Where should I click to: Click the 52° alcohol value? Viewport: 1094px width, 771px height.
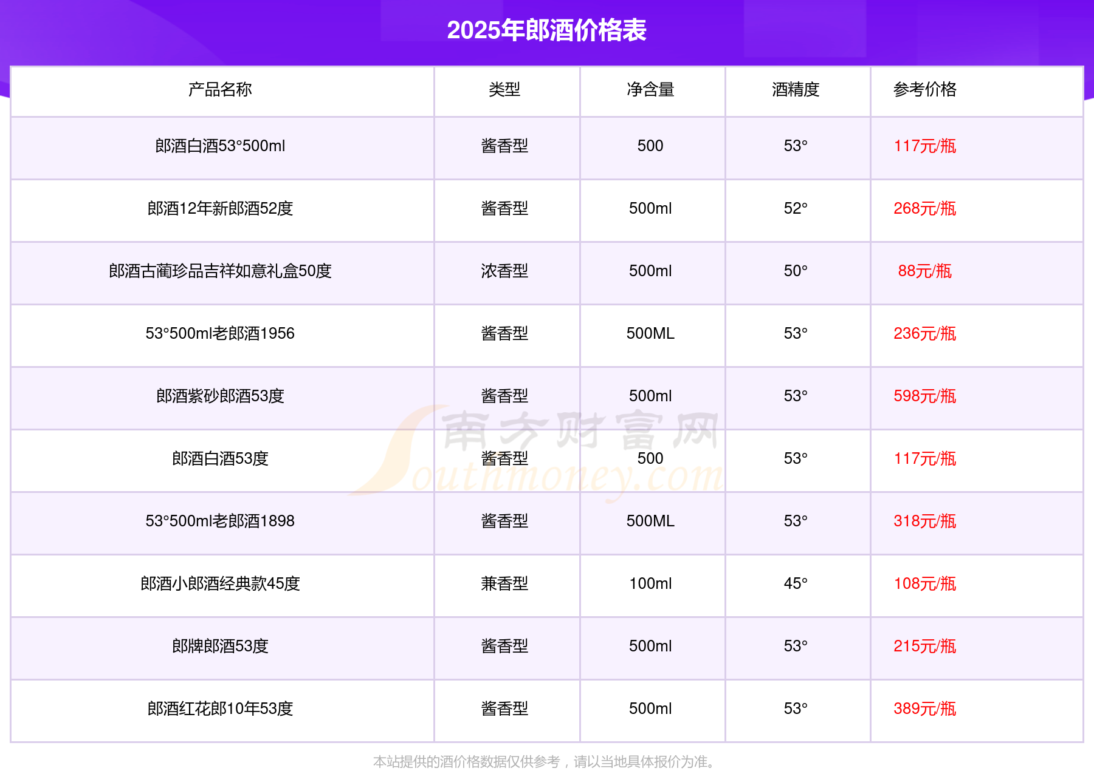pyautogui.click(x=796, y=209)
